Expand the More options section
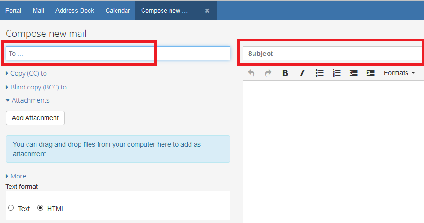Viewport: 424px width, 223px height. 18,176
